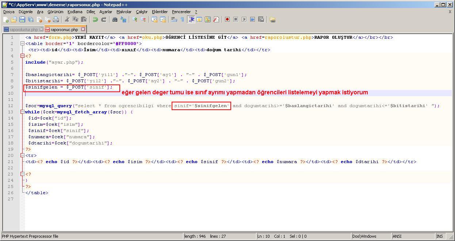Toggle synchronized vertical scrolling

pos(154,19)
